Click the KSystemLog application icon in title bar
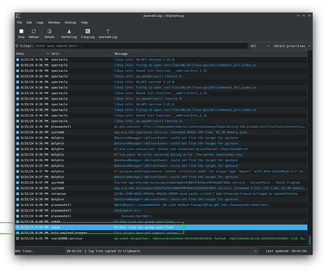 tap(18, 16)
